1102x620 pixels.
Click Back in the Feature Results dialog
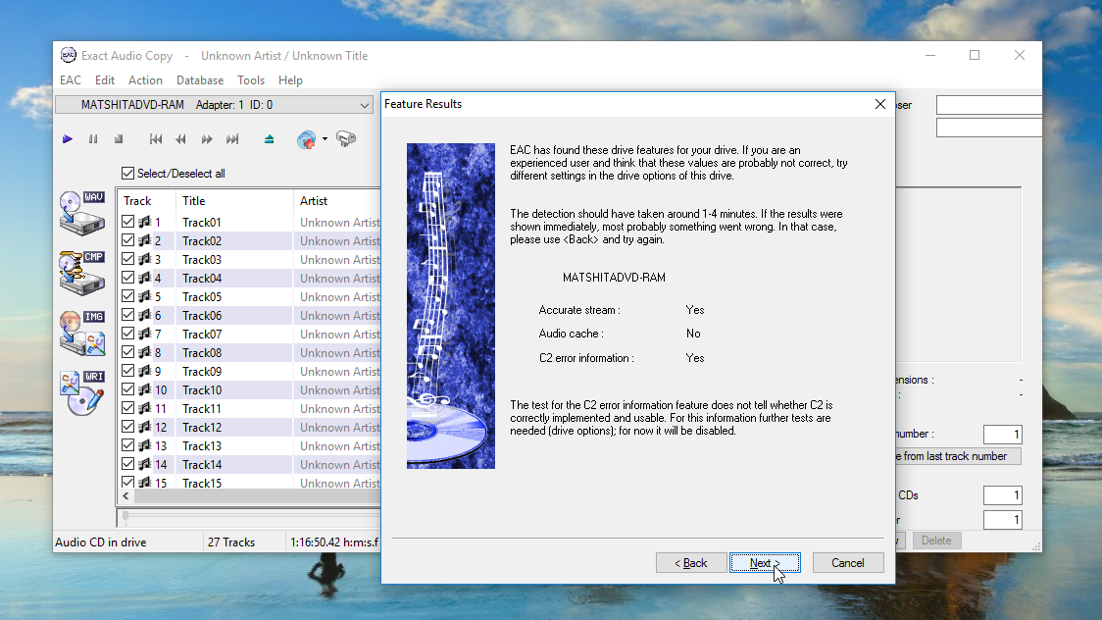(691, 562)
